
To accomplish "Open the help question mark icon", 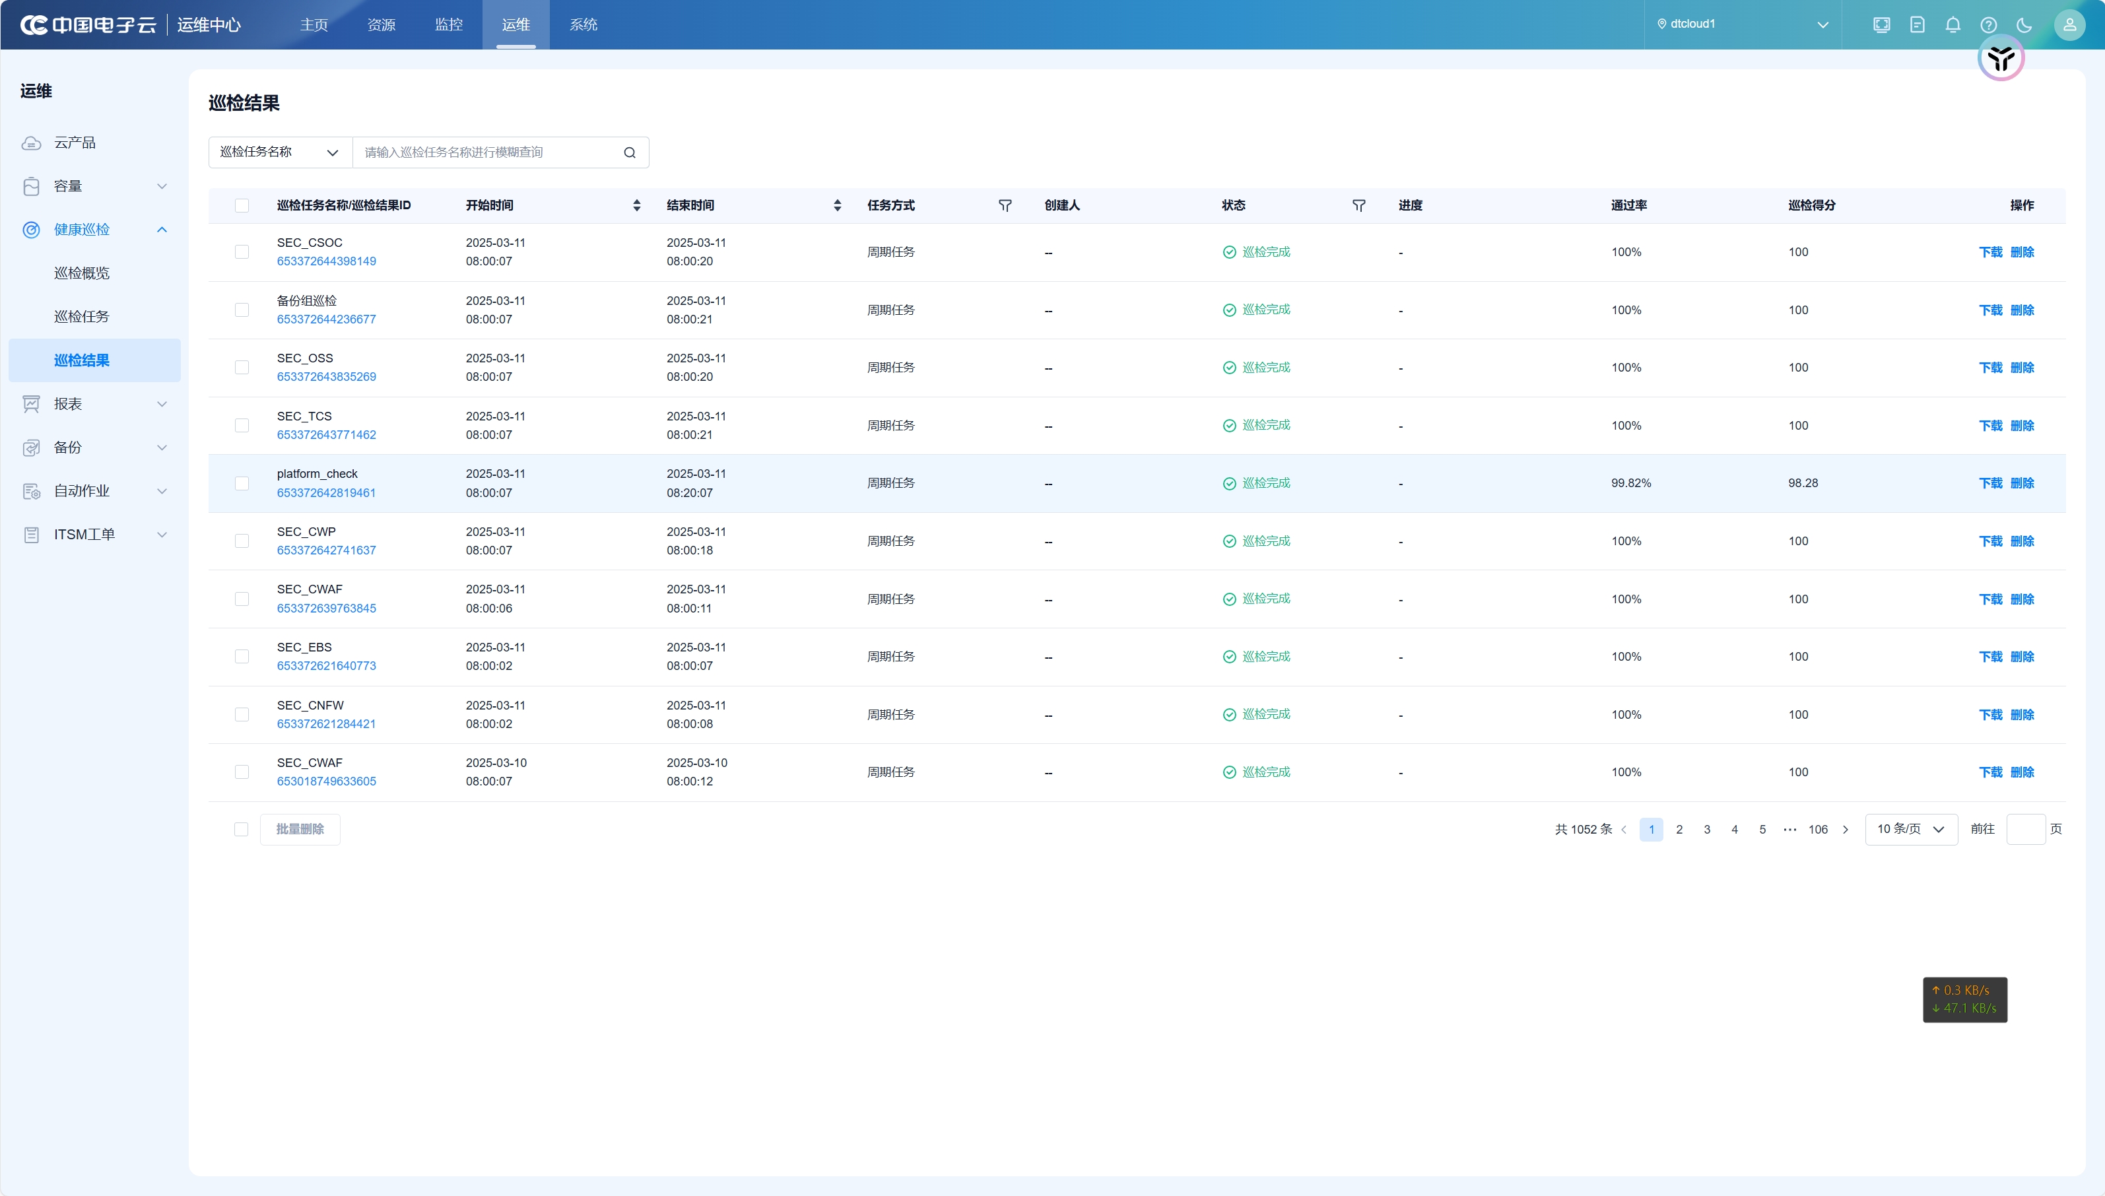I will click(1988, 24).
